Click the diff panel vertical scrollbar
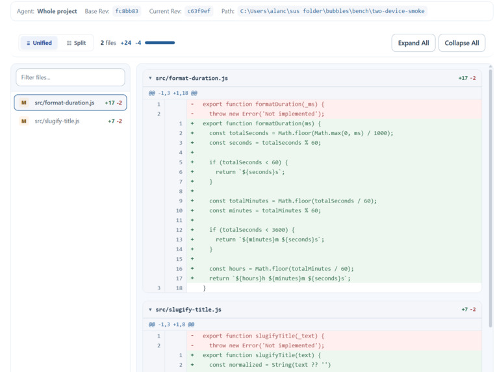The height and width of the screenshot is (372, 495). 490,199
